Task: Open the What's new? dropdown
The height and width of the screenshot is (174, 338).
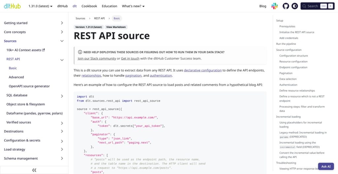Action: tap(133, 6)
